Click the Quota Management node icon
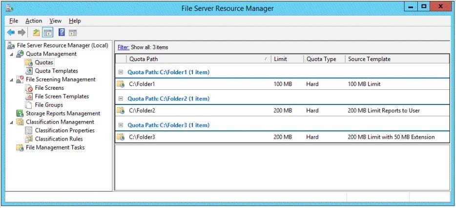Viewport: 456px width, 208px height. point(20,54)
